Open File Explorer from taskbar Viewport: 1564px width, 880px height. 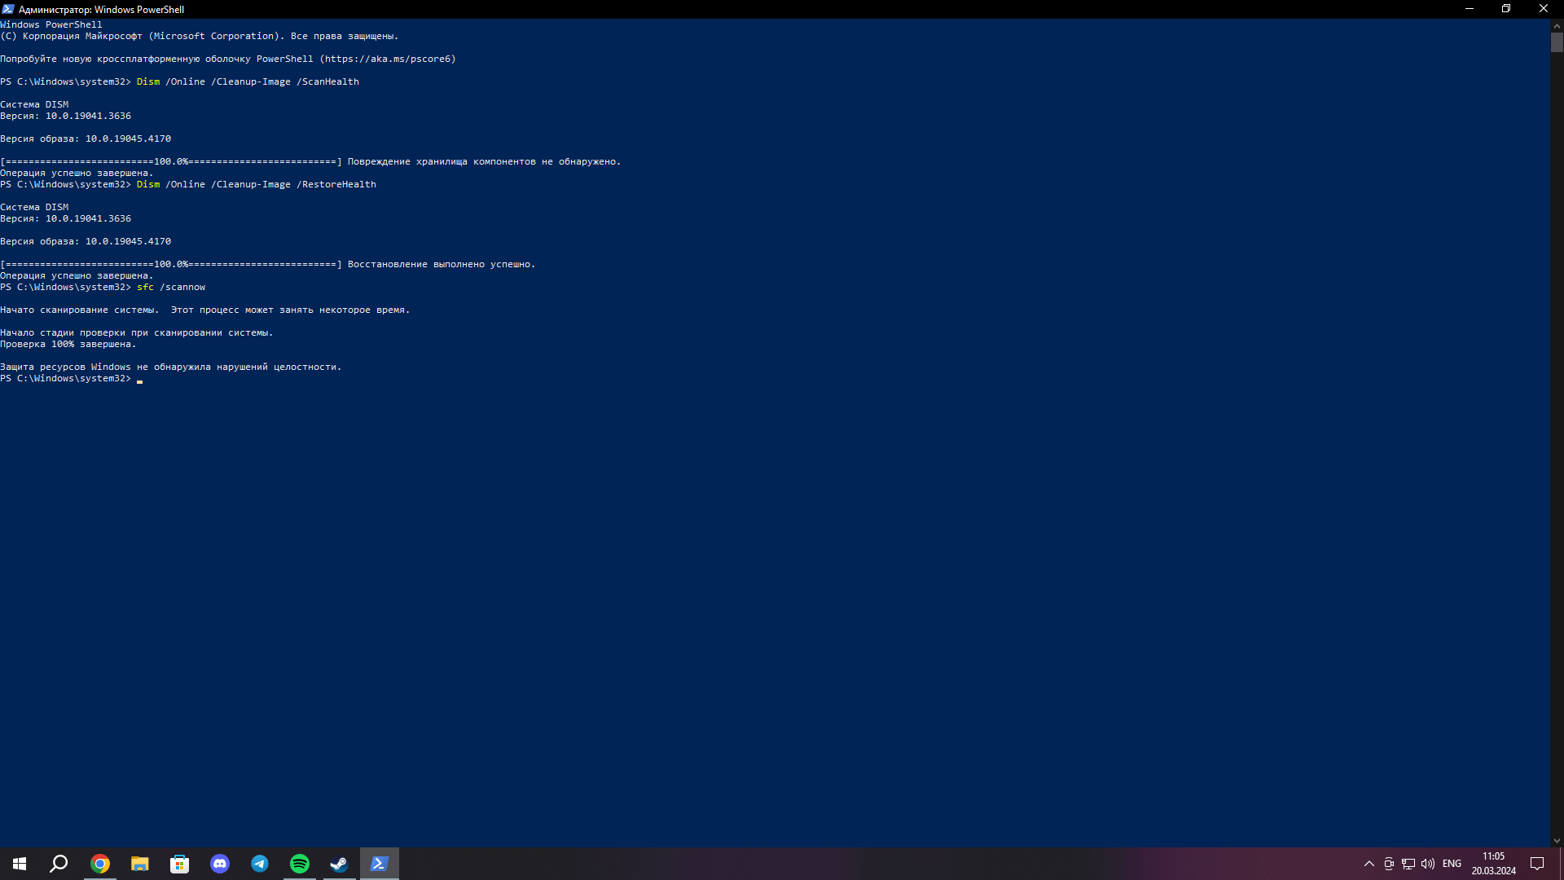[x=140, y=864]
